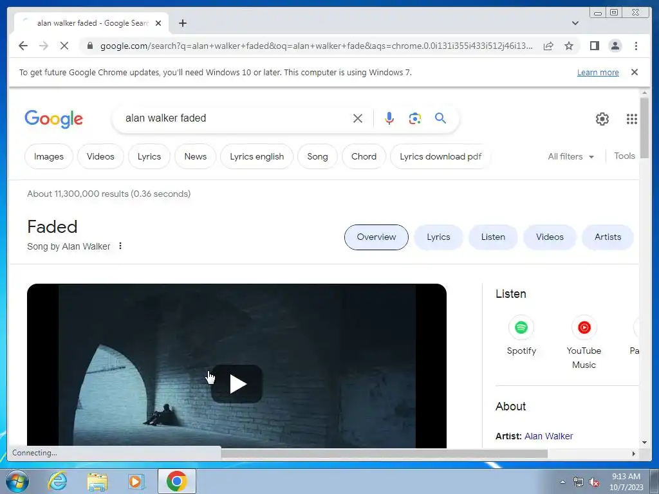Viewport: 659px width, 494px height.
Task: Select the Song filter chip
Action: [x=317, y=156]
